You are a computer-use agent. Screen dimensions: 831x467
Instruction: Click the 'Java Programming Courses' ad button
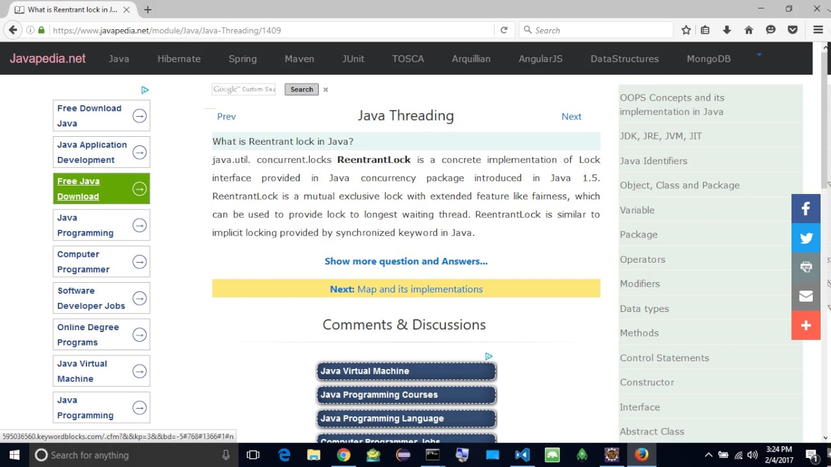[x=406, y=395]
